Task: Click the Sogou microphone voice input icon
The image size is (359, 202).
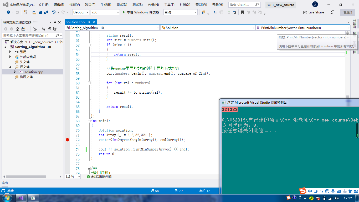Action: click(x=333, y=191)
